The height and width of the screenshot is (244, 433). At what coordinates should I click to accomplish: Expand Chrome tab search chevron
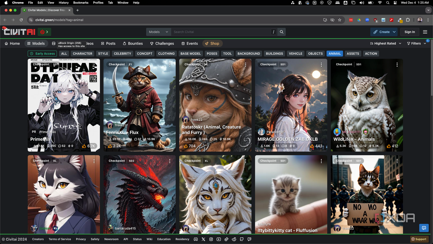(428, 10)
